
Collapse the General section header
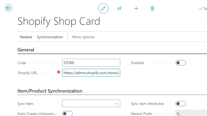[26, 50]
